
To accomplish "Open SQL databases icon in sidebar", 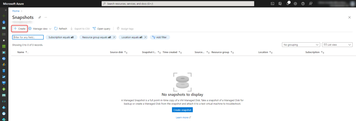I will [x=4, y=71].
